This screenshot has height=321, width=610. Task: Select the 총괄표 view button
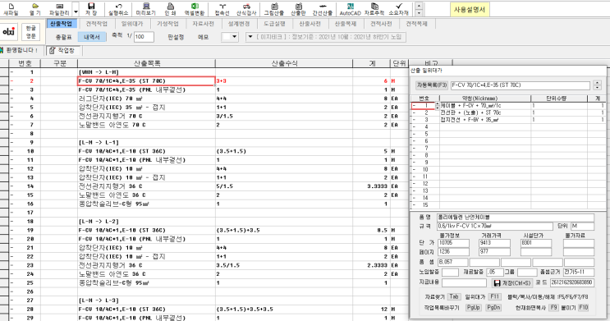(63, 37)
